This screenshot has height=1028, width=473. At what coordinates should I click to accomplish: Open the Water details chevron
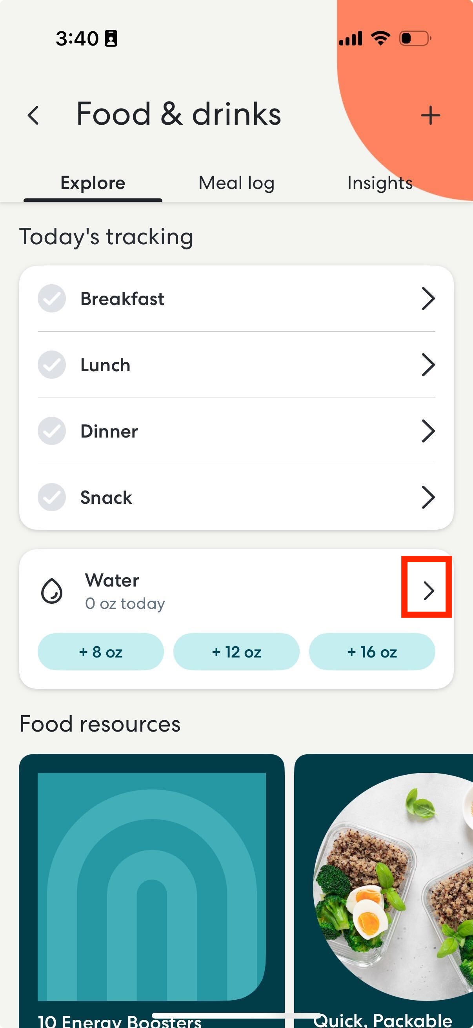click(x=428, y=591)
